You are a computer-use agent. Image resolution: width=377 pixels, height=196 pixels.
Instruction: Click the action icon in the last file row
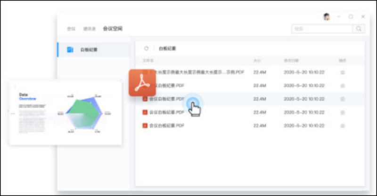(343, 125)
